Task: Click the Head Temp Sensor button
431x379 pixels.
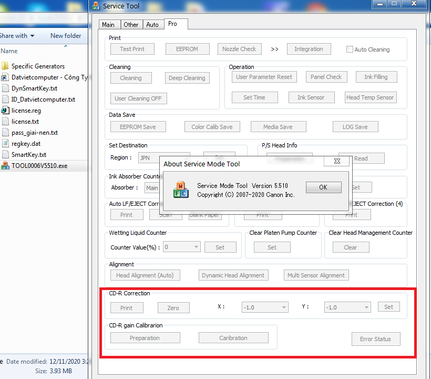Action: 371,97
